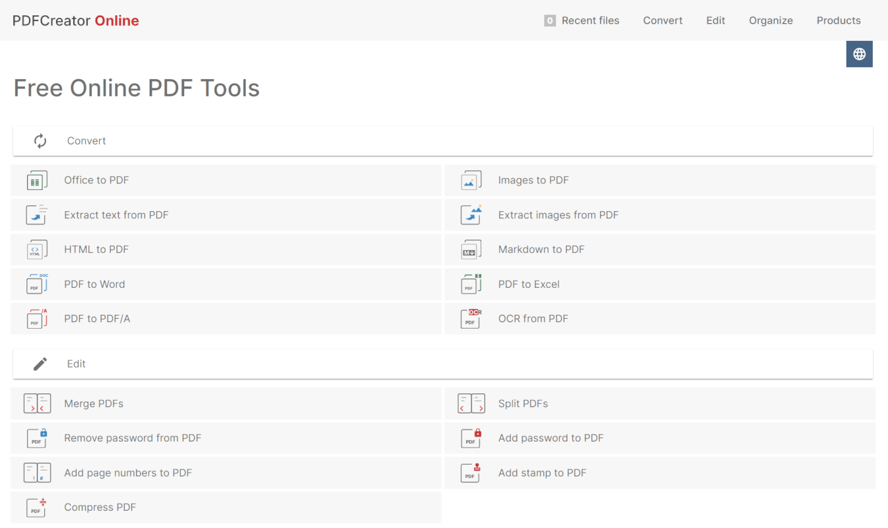Open Recent files in top navigation
This screenshot has width=888, height=528.
582,20
